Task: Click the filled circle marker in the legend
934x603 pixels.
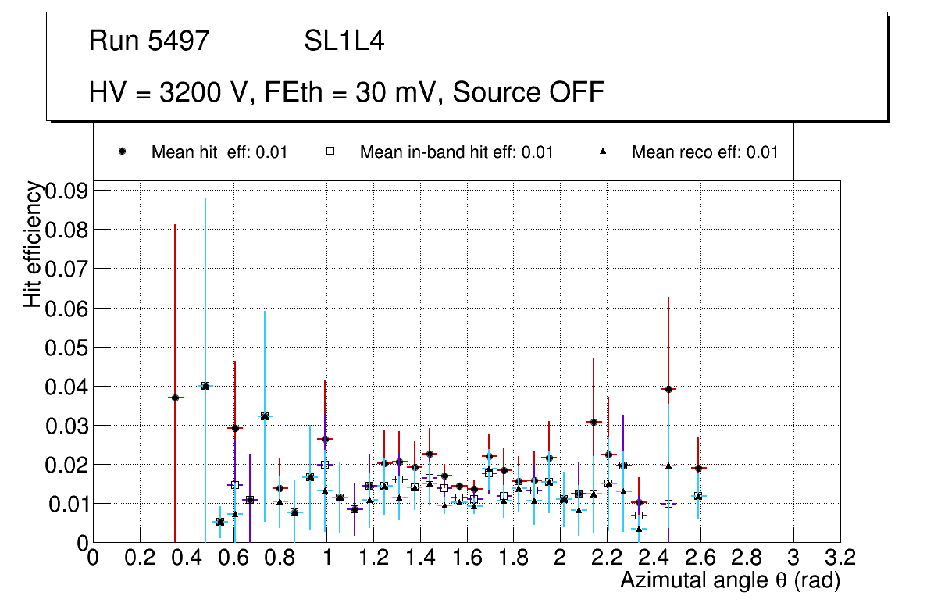Action: click(x=122, y=152)
